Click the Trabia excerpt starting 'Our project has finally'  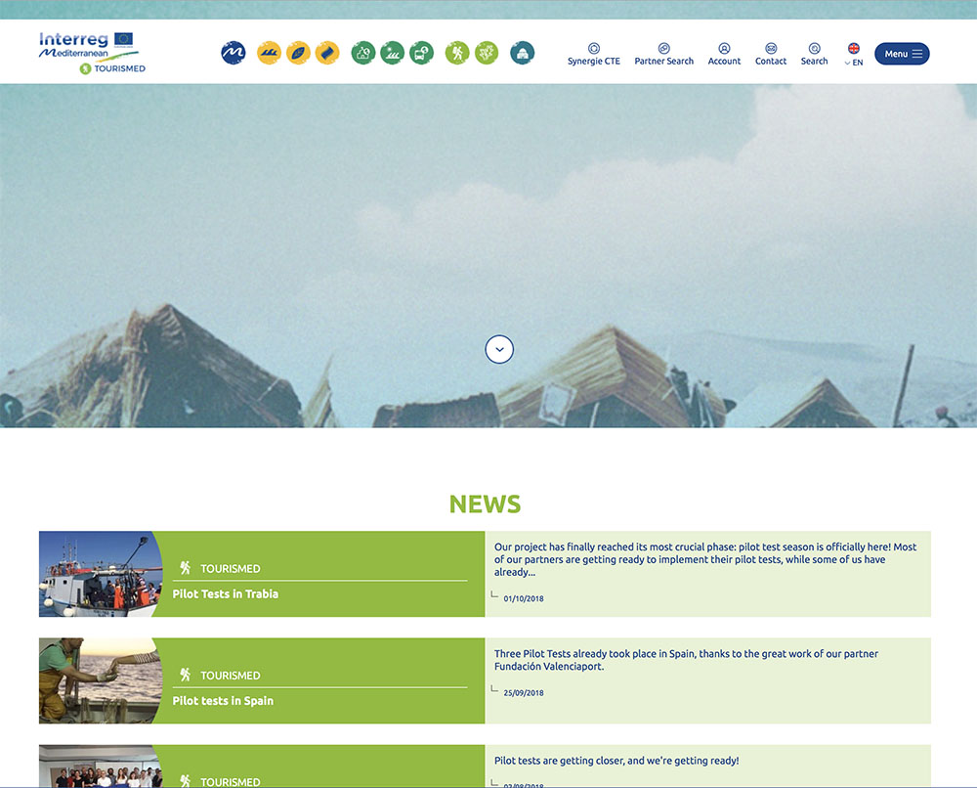pos(705,559)
